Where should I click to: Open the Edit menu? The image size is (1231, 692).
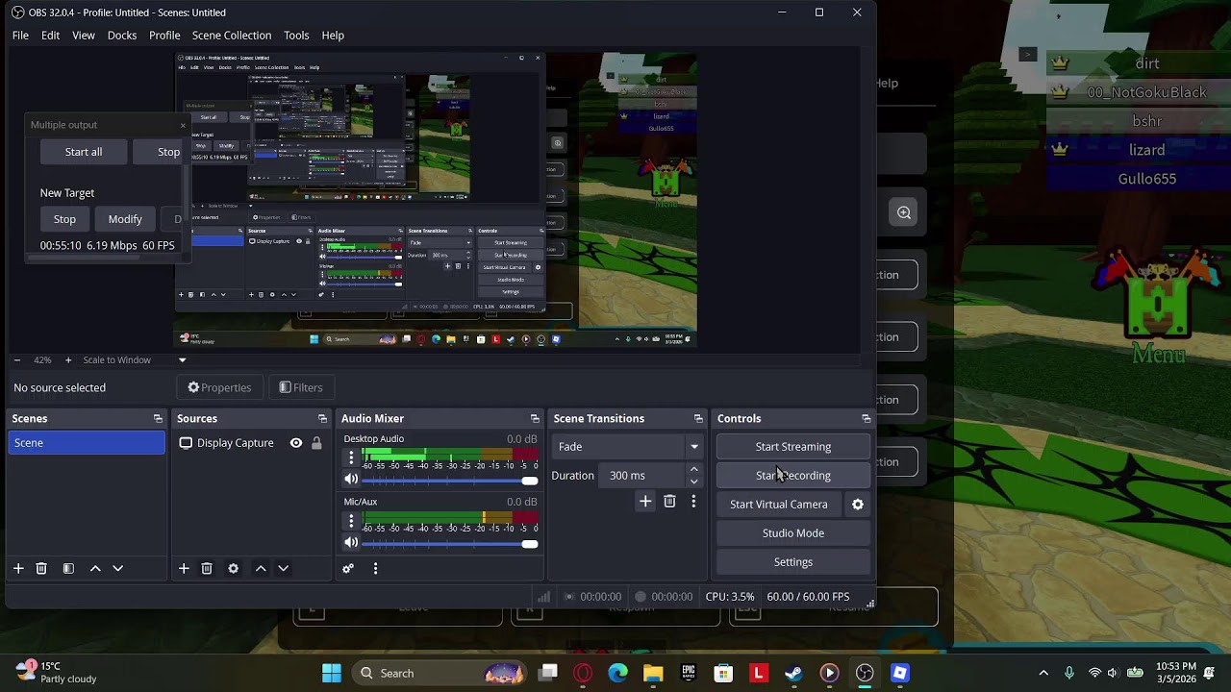(x=50, y=36)
